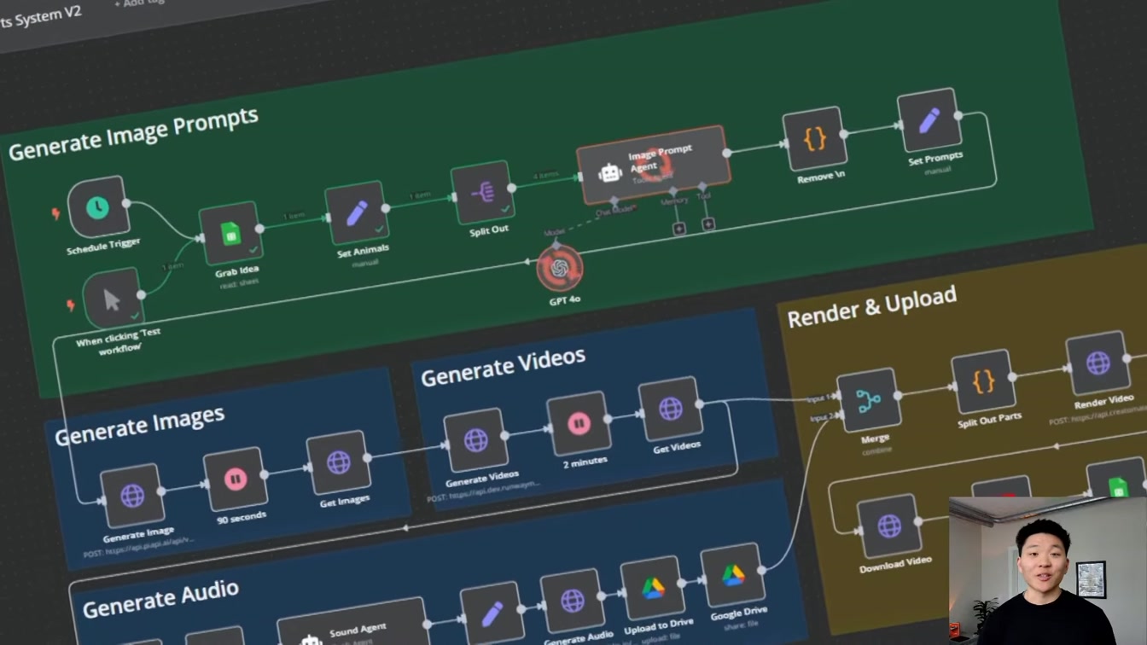Screen dimensions: 1147x645
Task: Click the 'Input 1' label on Merge
Action: point(820,398)
